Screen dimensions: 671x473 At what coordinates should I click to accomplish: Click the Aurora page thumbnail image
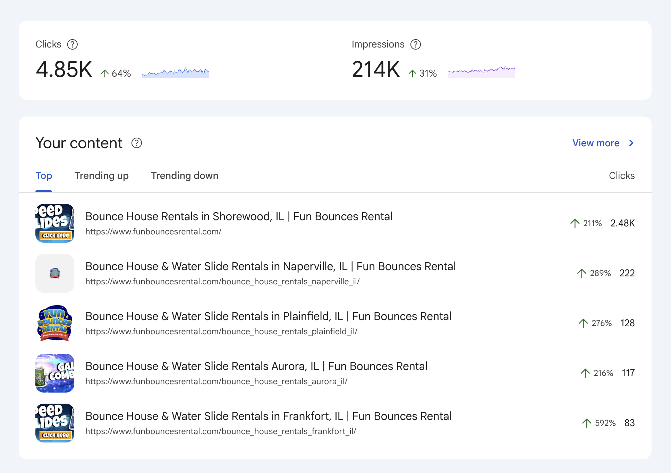(x=55, y=373)
